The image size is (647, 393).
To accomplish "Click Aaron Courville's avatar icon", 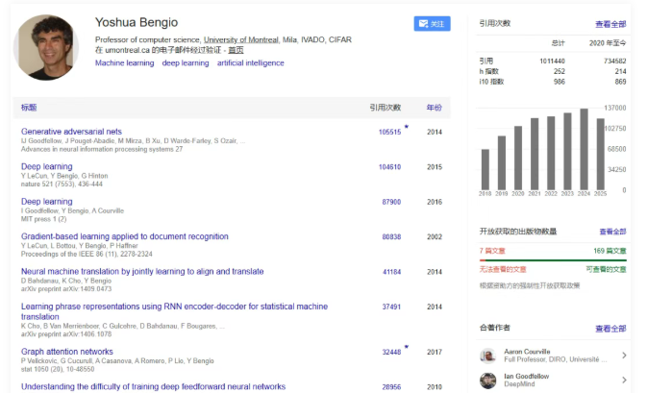I will click(x=487, y=356).
